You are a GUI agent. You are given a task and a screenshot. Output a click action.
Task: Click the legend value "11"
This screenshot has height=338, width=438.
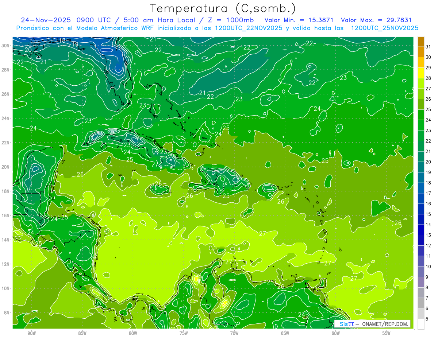(x=429, y=256)
